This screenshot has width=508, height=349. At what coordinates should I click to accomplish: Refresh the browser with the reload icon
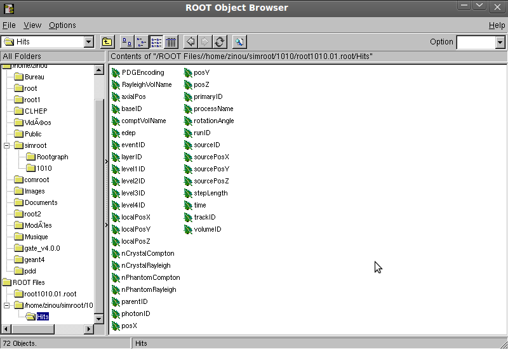[x=220, y=42]
